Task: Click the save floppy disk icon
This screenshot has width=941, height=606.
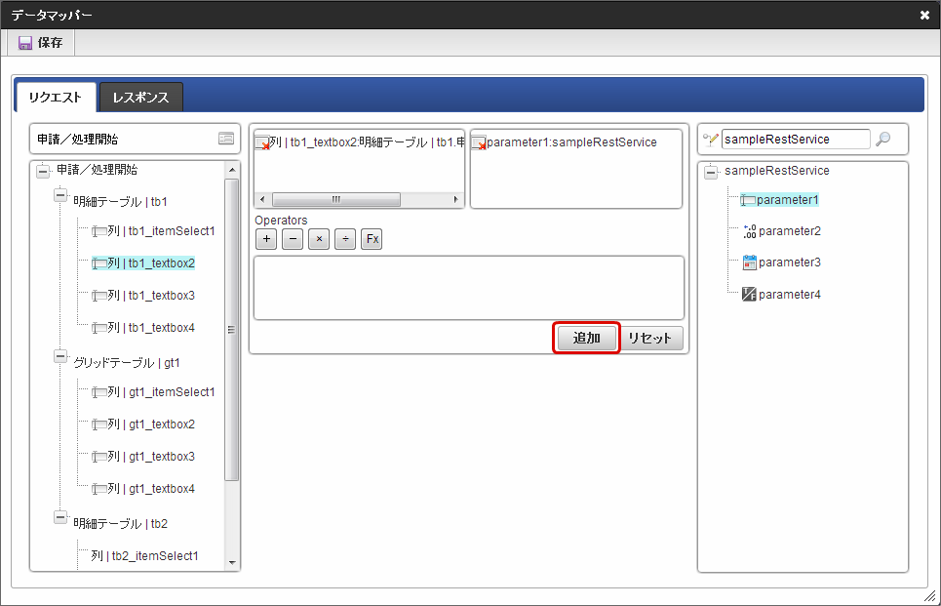Action: point(25,43)
